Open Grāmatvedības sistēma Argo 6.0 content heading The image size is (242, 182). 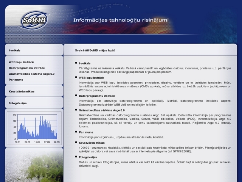[x=102, y=110]
